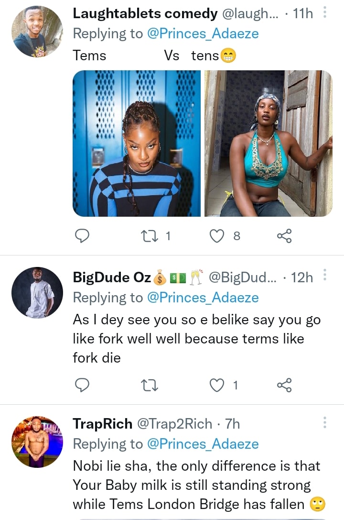Share BigDude Oz's tweet

click(284, 384)
